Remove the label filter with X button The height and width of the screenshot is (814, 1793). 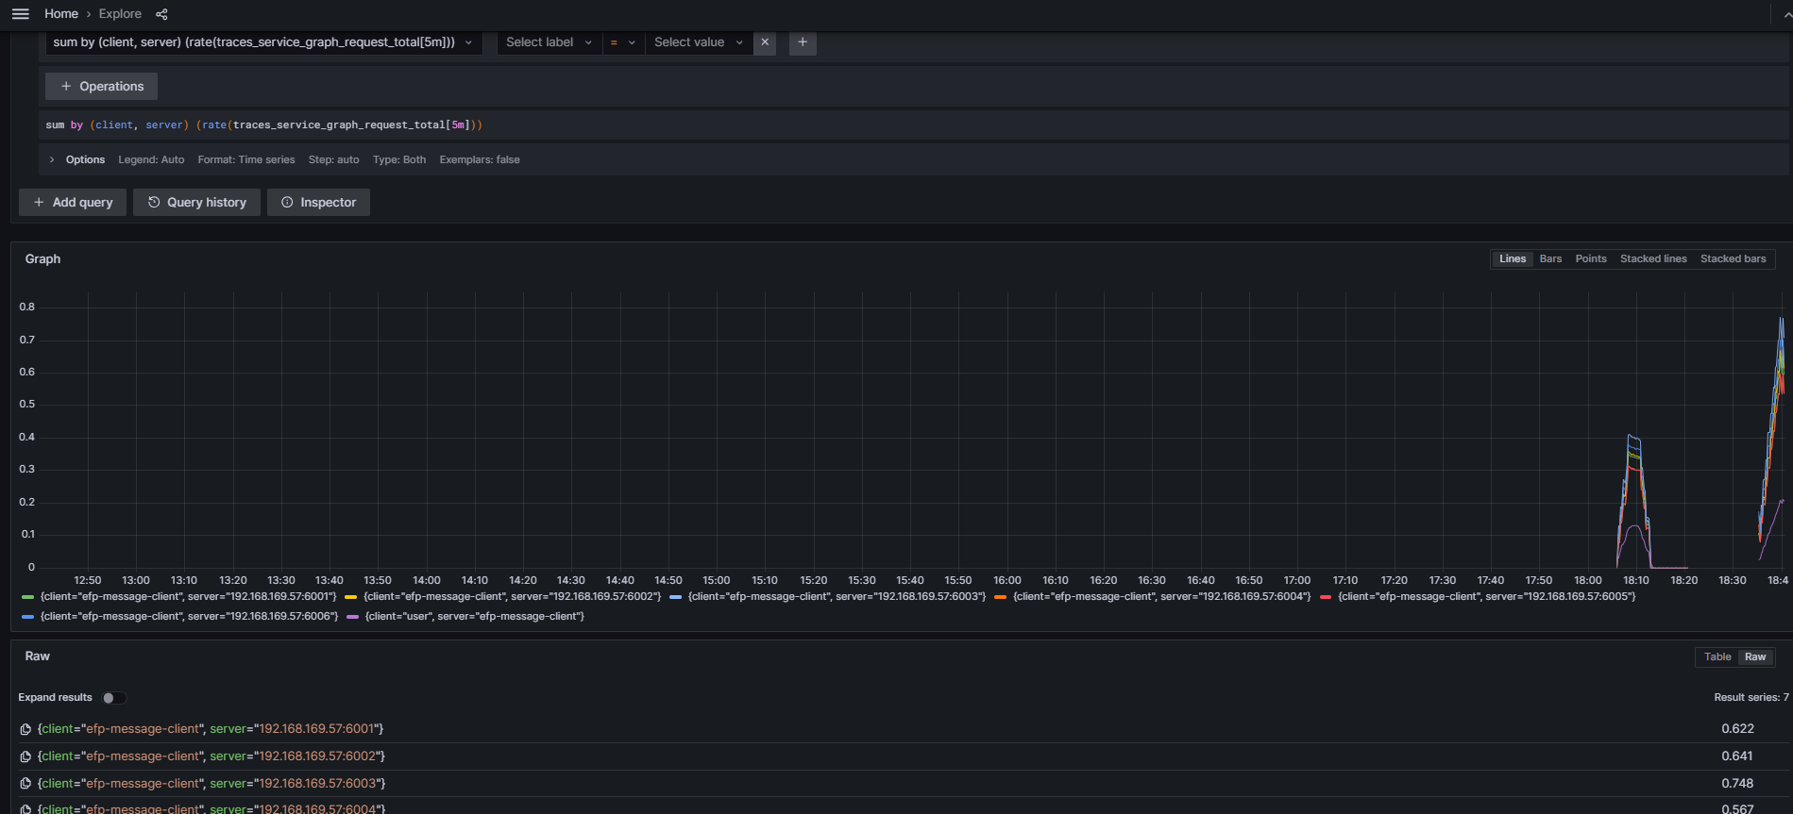(765, 42)
